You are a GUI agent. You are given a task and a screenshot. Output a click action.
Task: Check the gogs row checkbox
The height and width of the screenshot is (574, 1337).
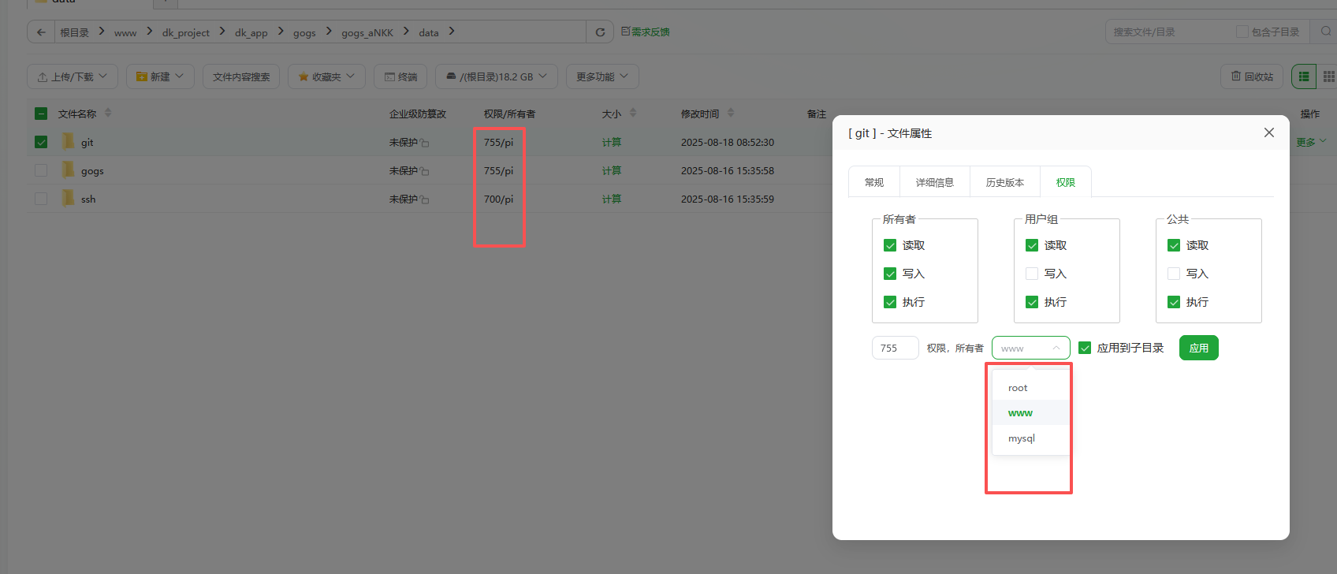tap(41, 170)
